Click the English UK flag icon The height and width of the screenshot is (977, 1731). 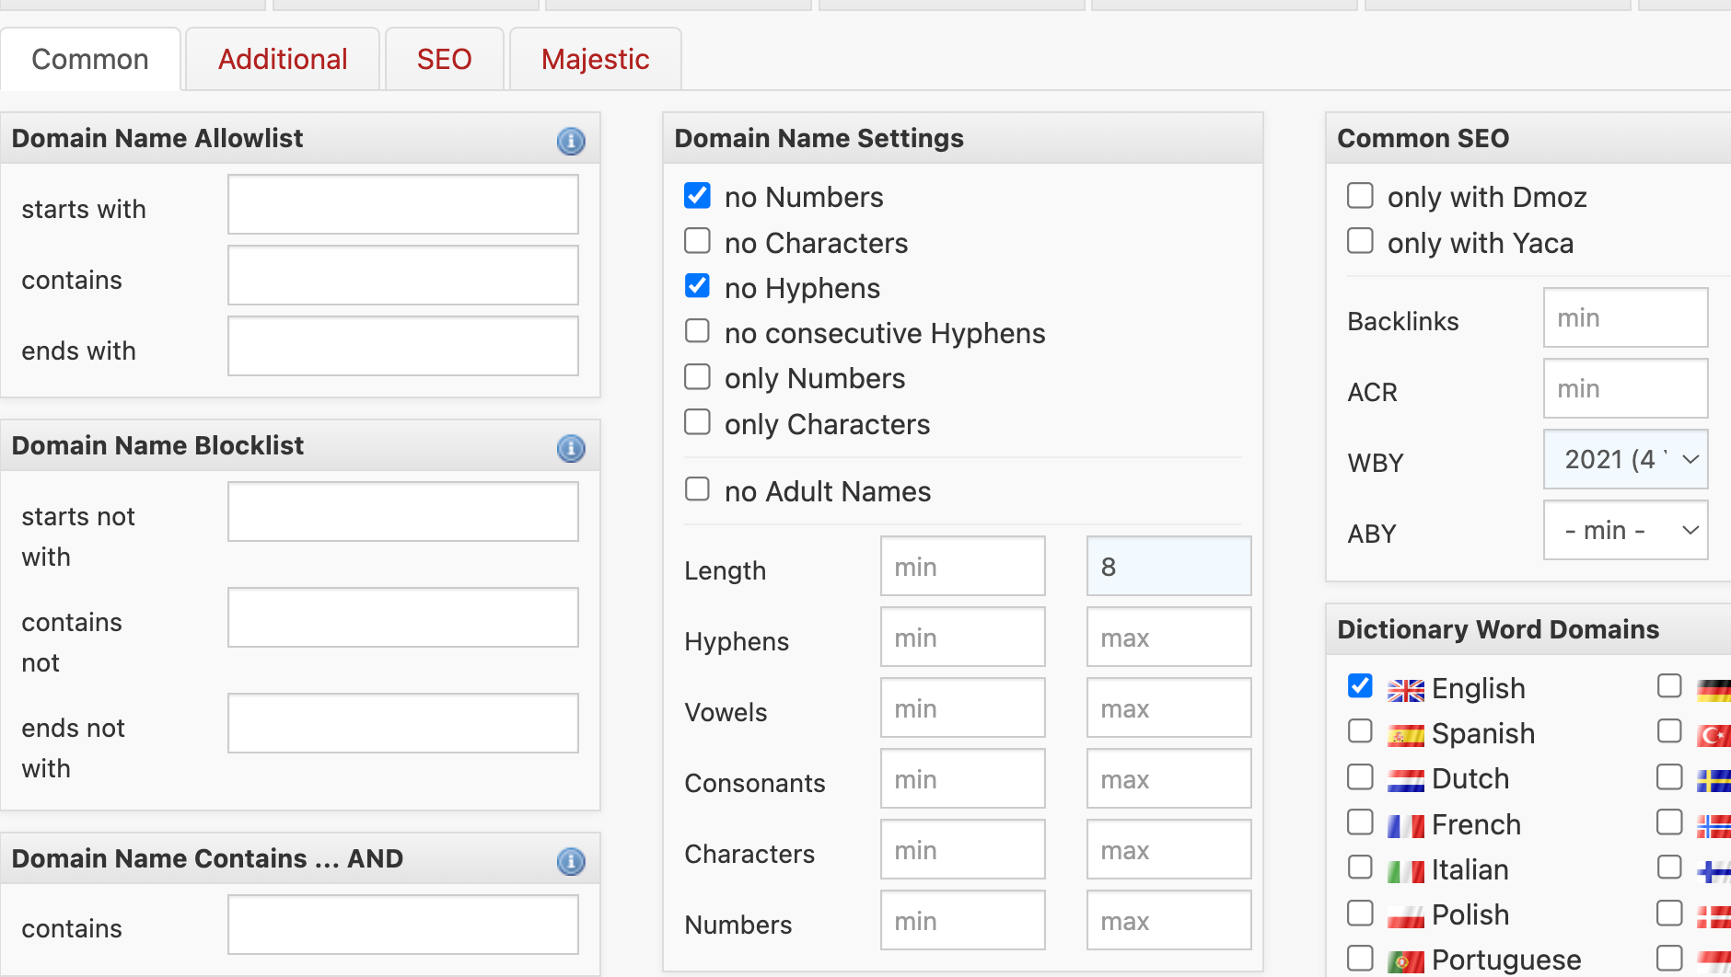pos(1406,690)
